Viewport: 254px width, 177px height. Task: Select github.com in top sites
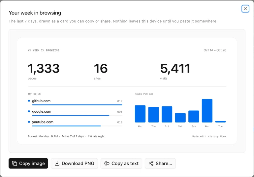pos(41,101)
